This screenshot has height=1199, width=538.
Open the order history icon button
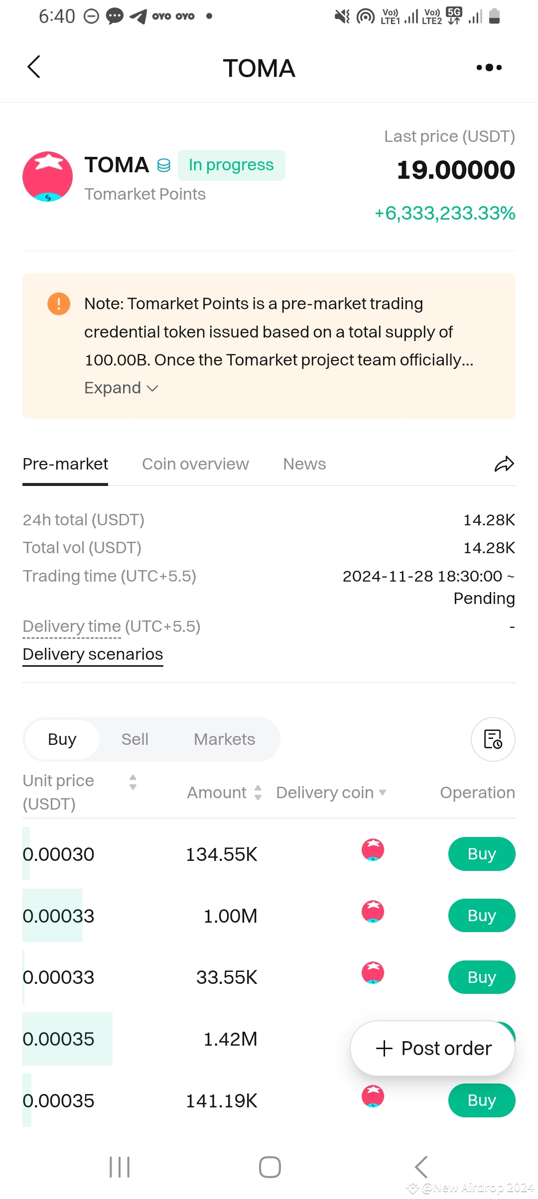pos(493,739)
